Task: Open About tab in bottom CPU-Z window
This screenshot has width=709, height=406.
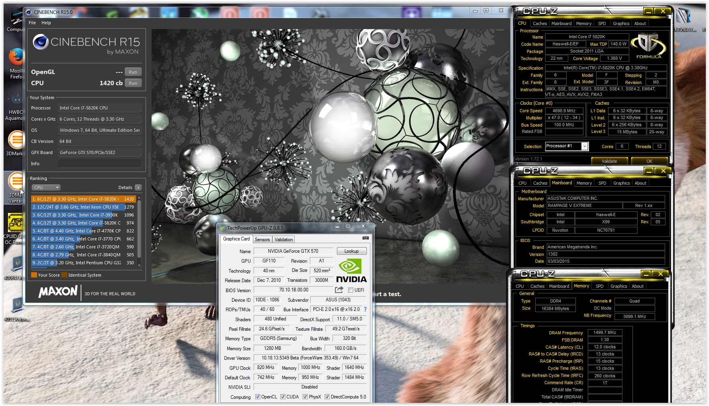Action: (637, 286)
